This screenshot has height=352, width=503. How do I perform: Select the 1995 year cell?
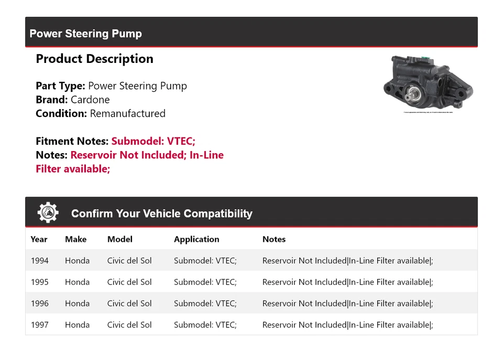click(x=39, y=282)
